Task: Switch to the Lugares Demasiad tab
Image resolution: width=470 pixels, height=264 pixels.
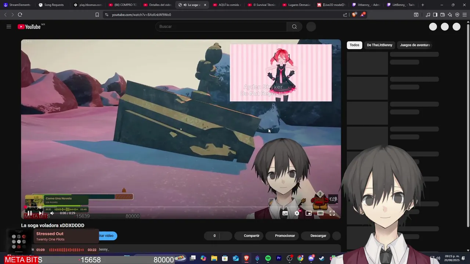Action: point(296,5)
